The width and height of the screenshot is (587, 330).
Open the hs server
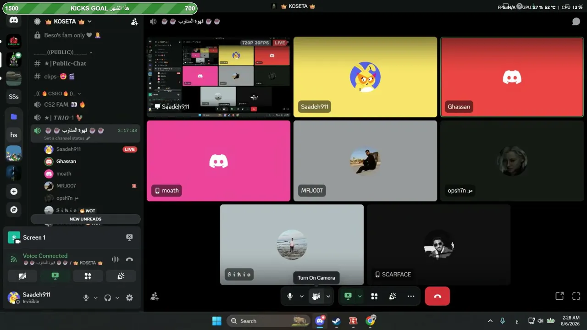(x=14, y=135)
